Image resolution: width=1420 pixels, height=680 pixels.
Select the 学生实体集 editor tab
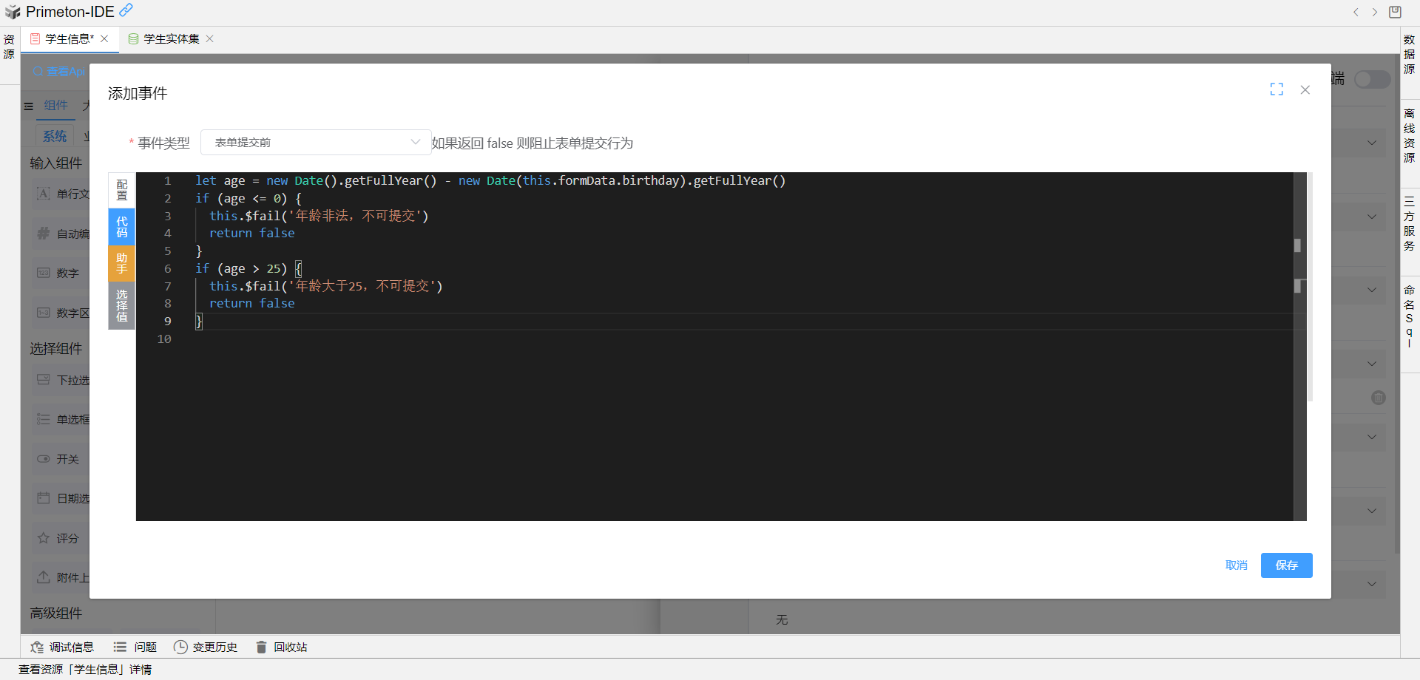[x=171, y=39]
